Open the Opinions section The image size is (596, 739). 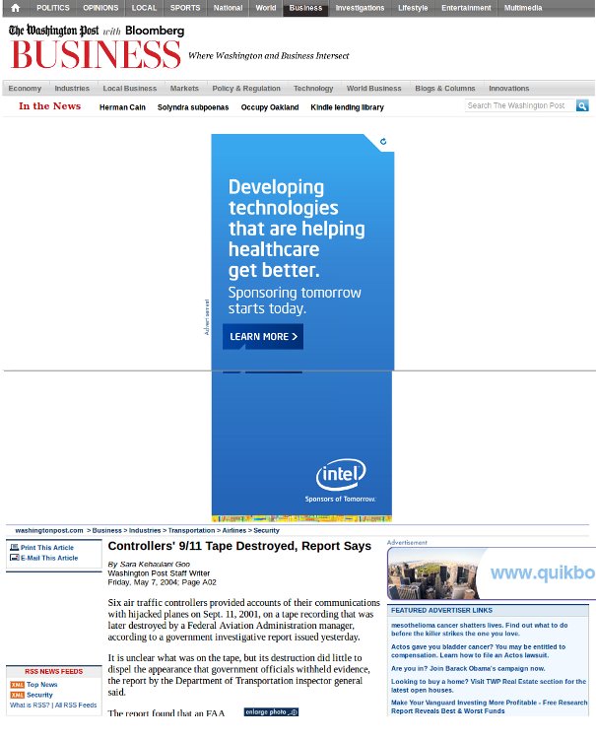100,8
